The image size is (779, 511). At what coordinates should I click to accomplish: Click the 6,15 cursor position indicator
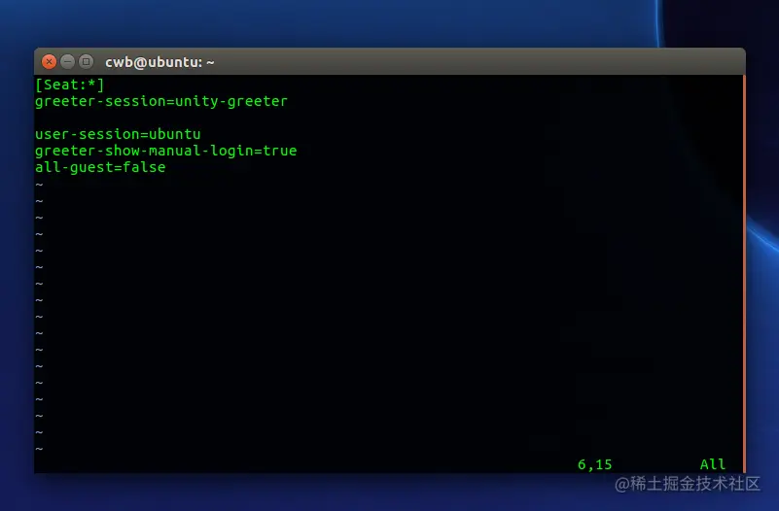tap(594, 464)
